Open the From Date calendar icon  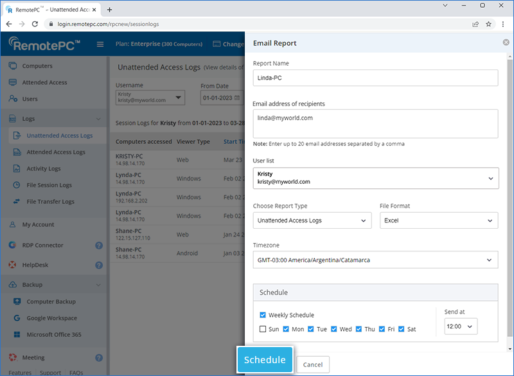[x=237, y=98]
